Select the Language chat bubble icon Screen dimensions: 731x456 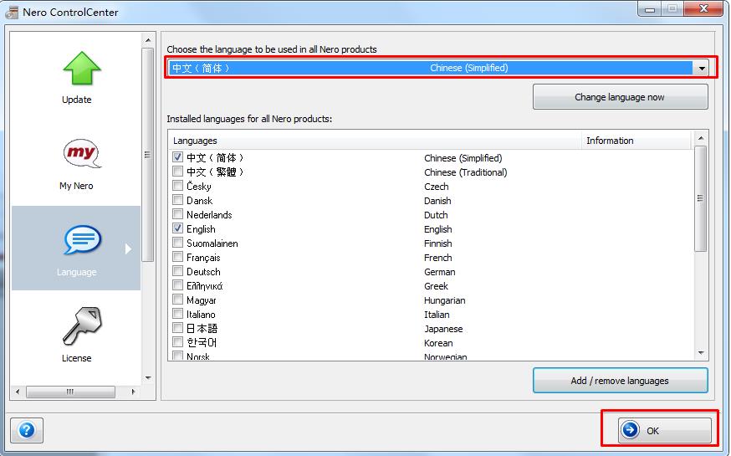click(82, 239)
